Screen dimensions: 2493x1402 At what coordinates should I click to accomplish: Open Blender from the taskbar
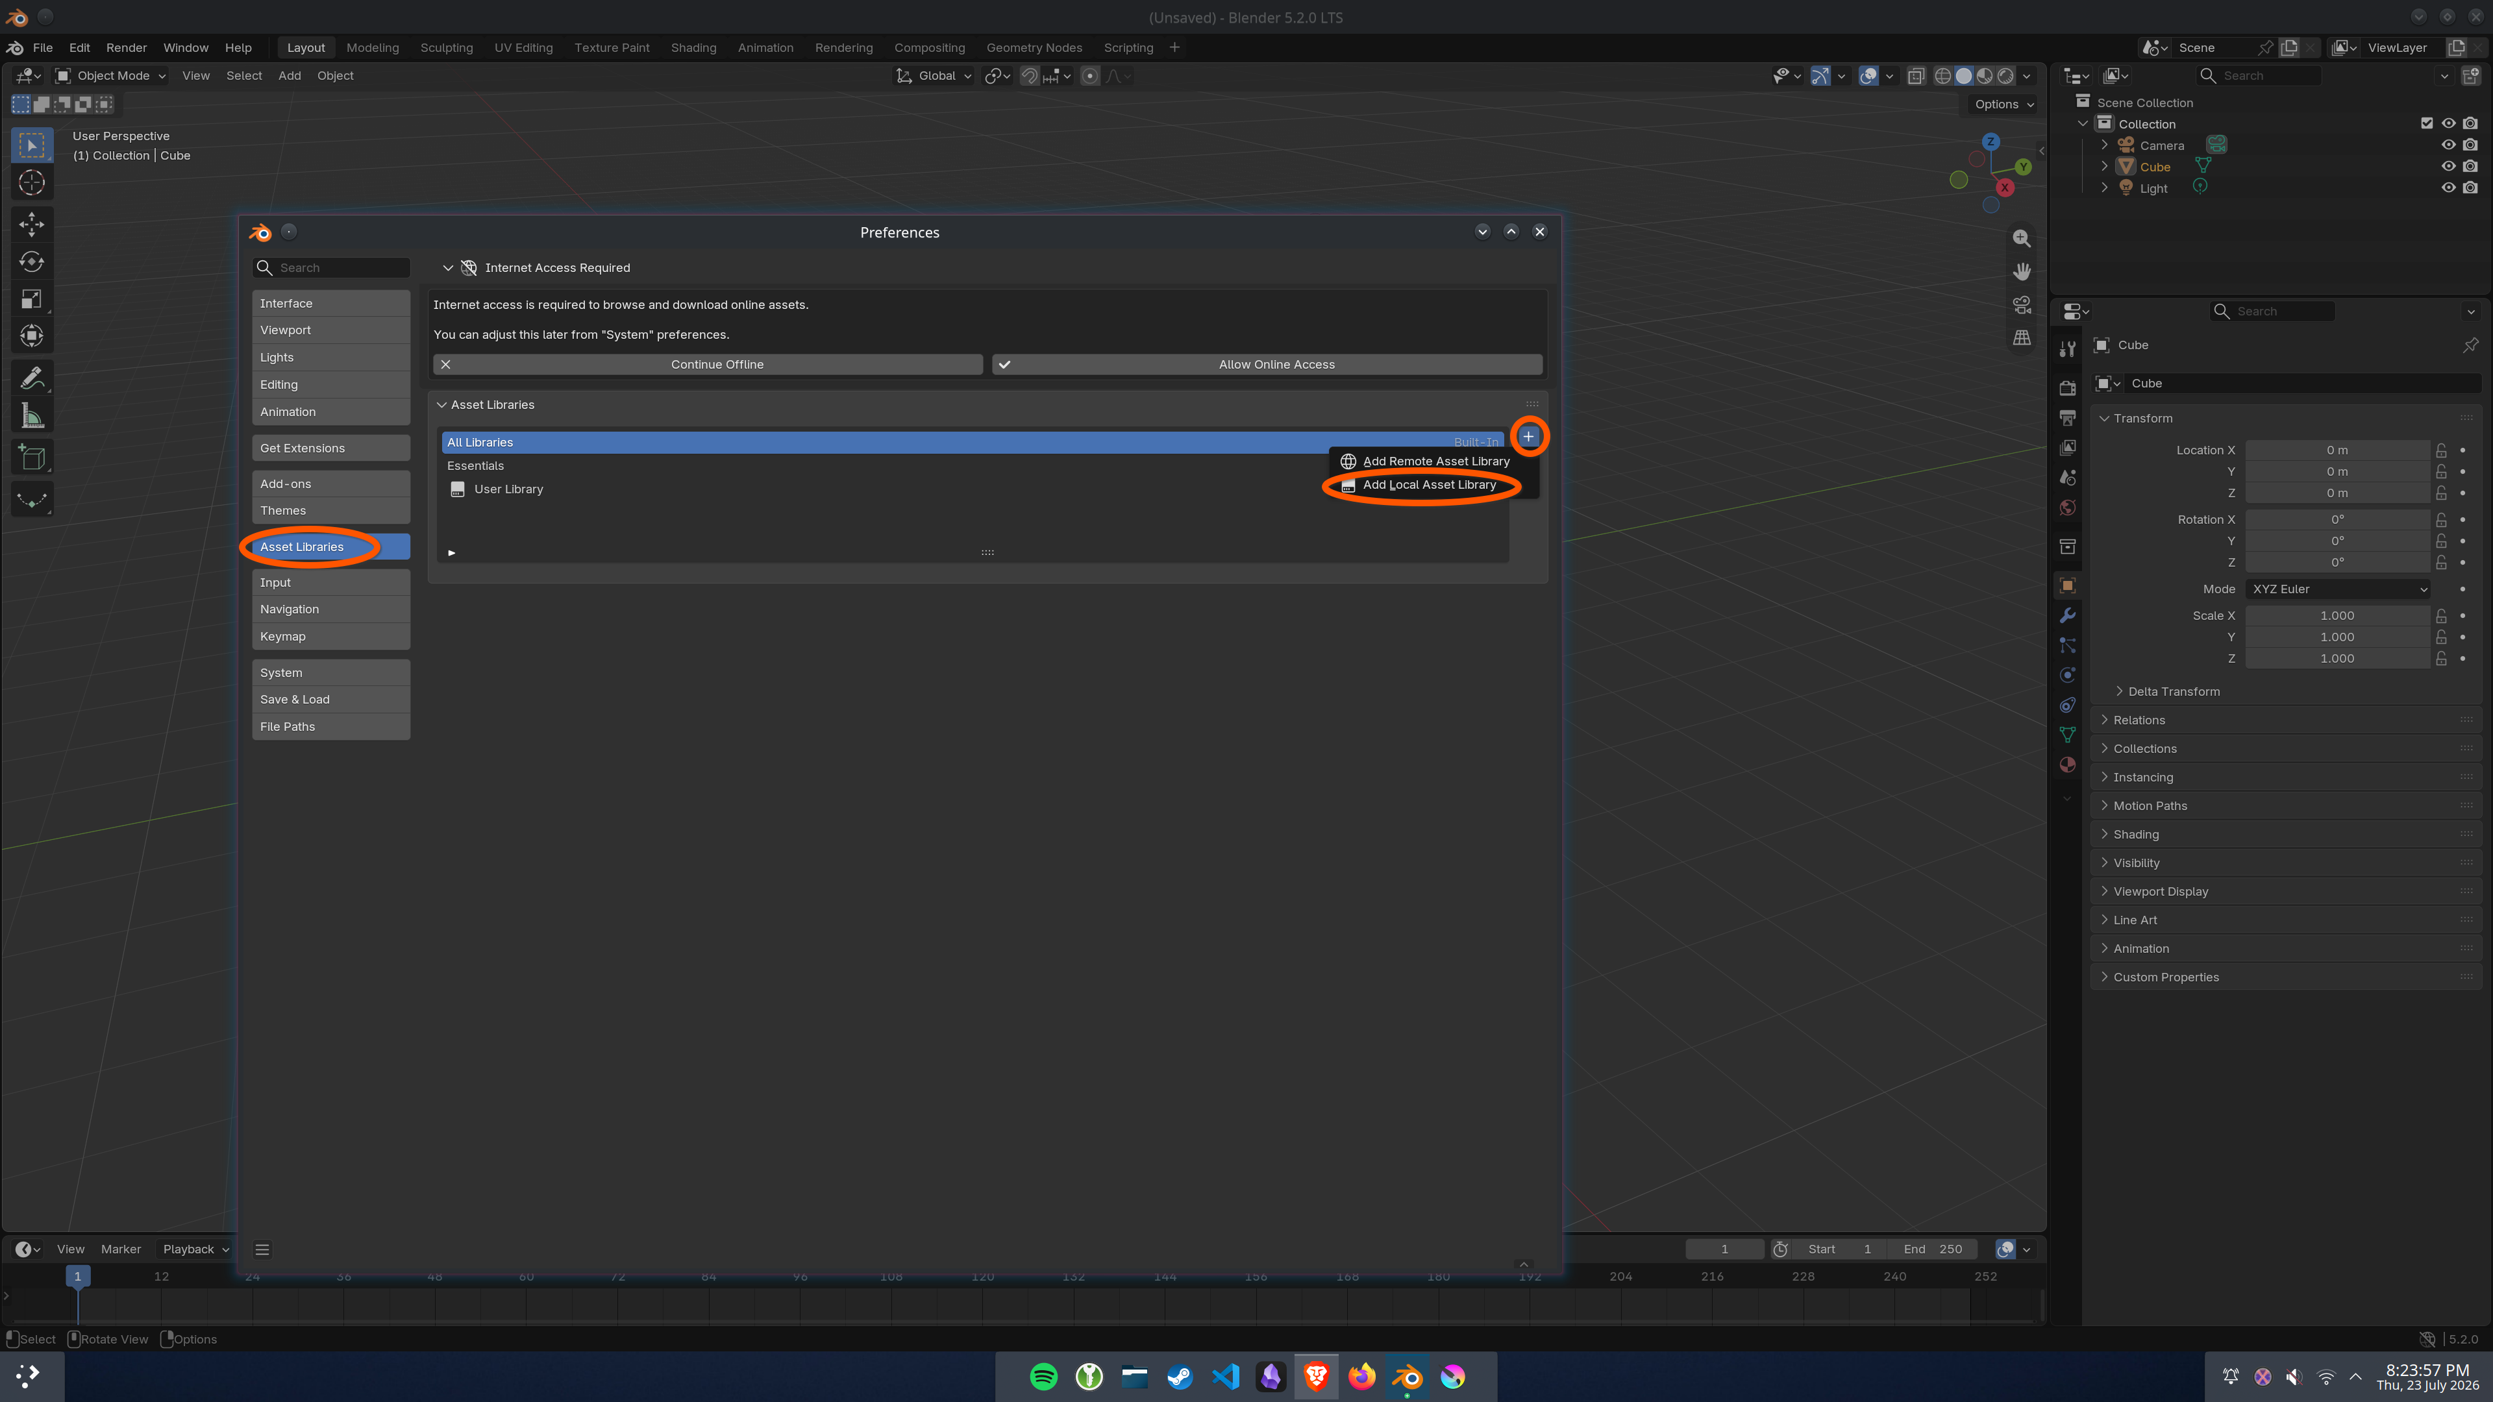(1407, 1376)
